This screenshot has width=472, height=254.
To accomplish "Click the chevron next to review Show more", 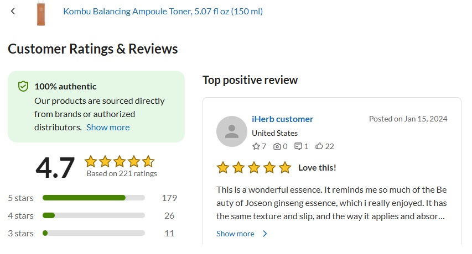I will coord(265,234).
